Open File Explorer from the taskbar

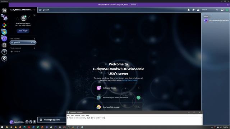click(x=6, y=127)
